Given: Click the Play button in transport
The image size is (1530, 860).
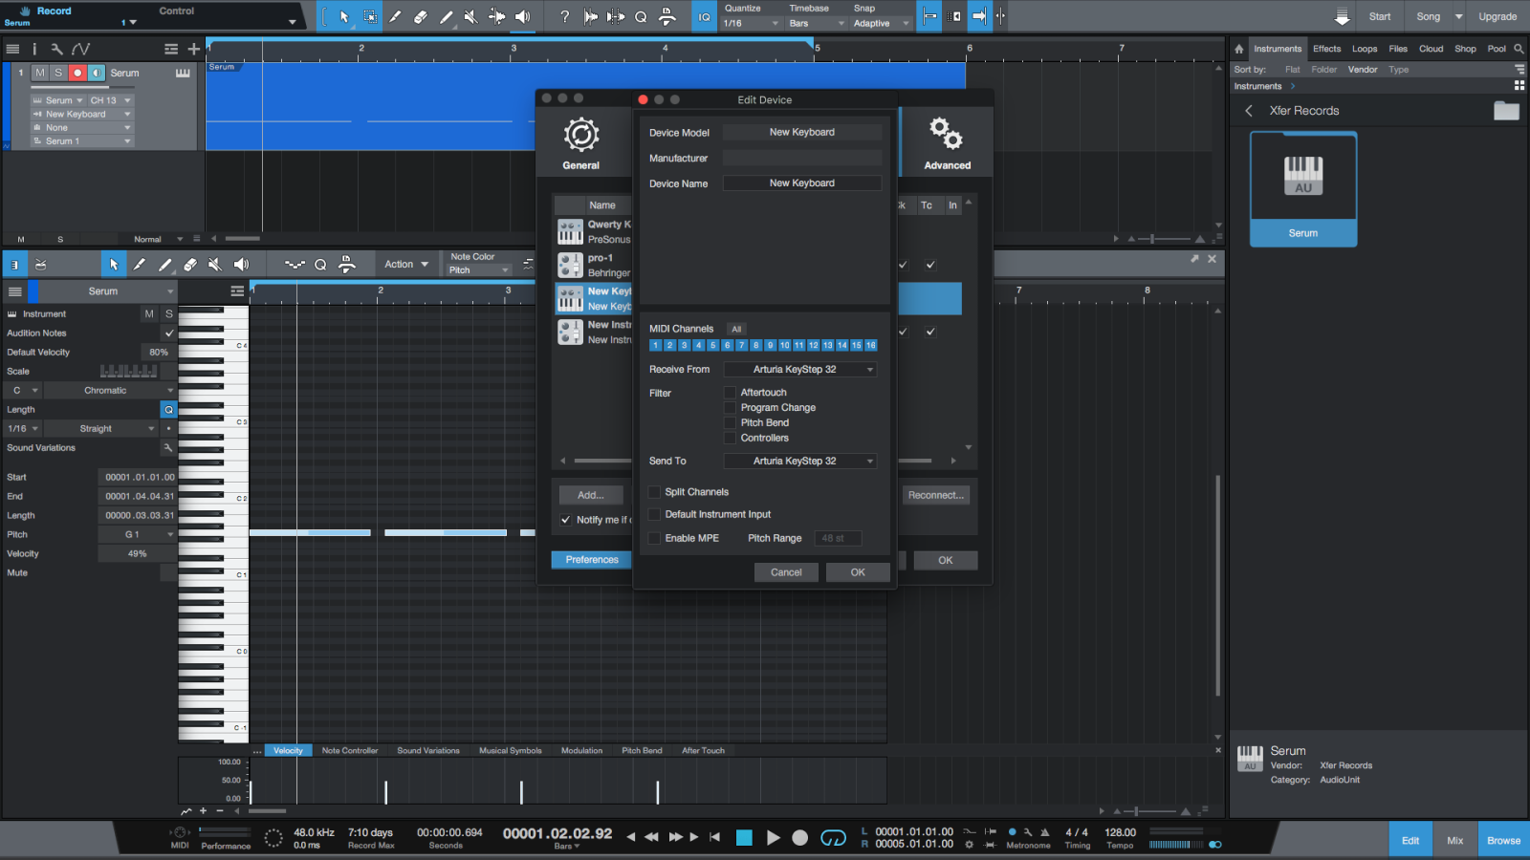Looking at the screenshot, I should 773,838.
